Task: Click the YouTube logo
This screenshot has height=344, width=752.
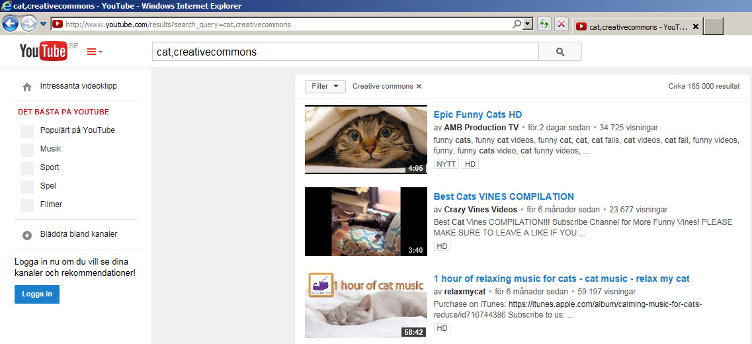Action: pos(44,51)
